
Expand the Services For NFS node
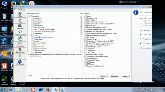84,39
